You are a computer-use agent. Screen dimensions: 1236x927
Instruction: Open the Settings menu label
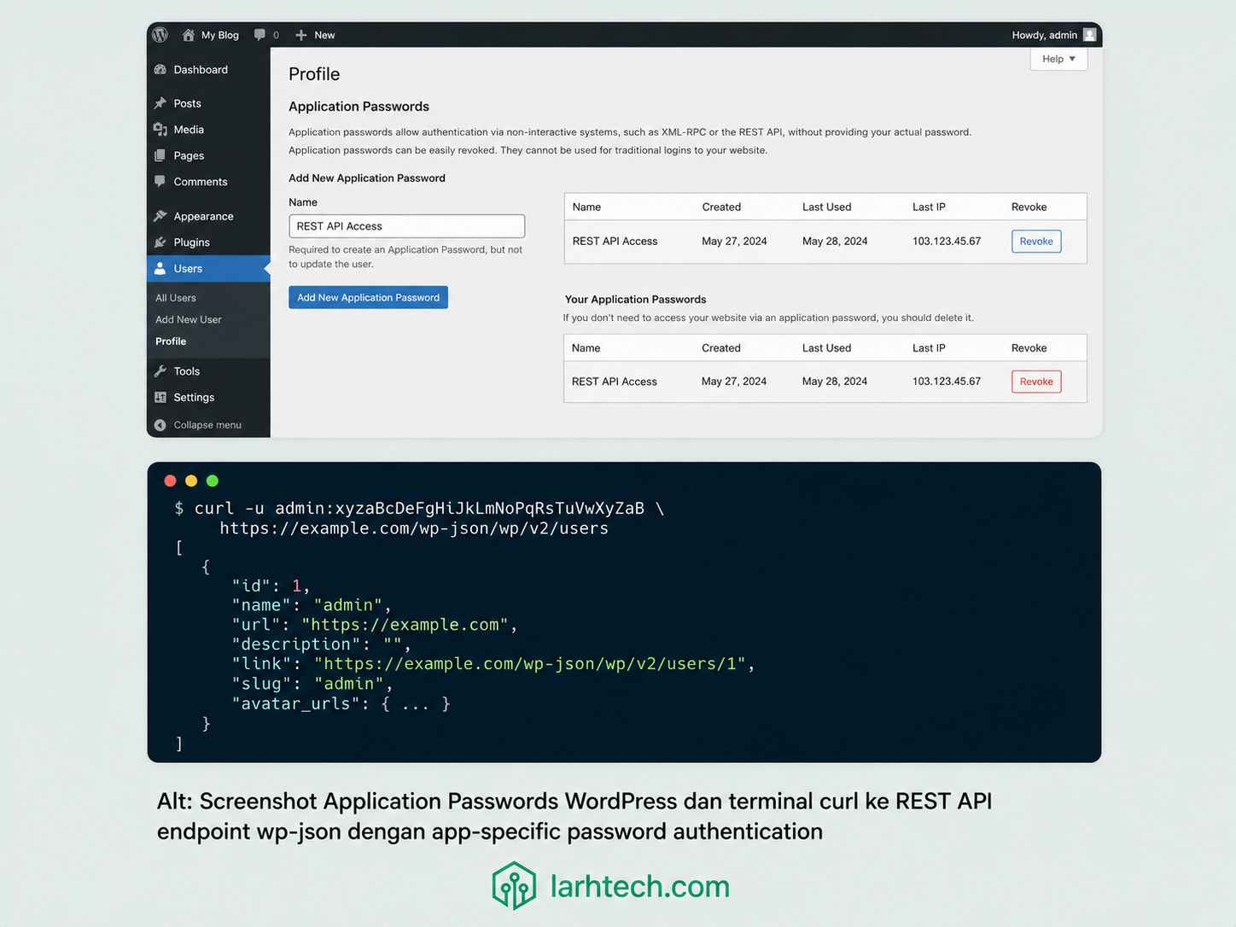click(x=194, y=397)
